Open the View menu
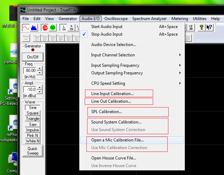Screen dimensions: 224x175 tap(49, 19)
